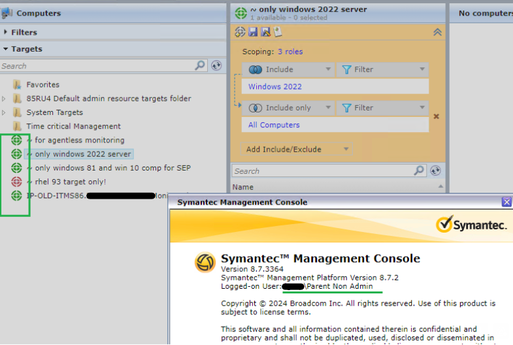The image size is (513, 345).
Task: Open the Filter dropdown above Windows 2022
Action: click(382, 69)
